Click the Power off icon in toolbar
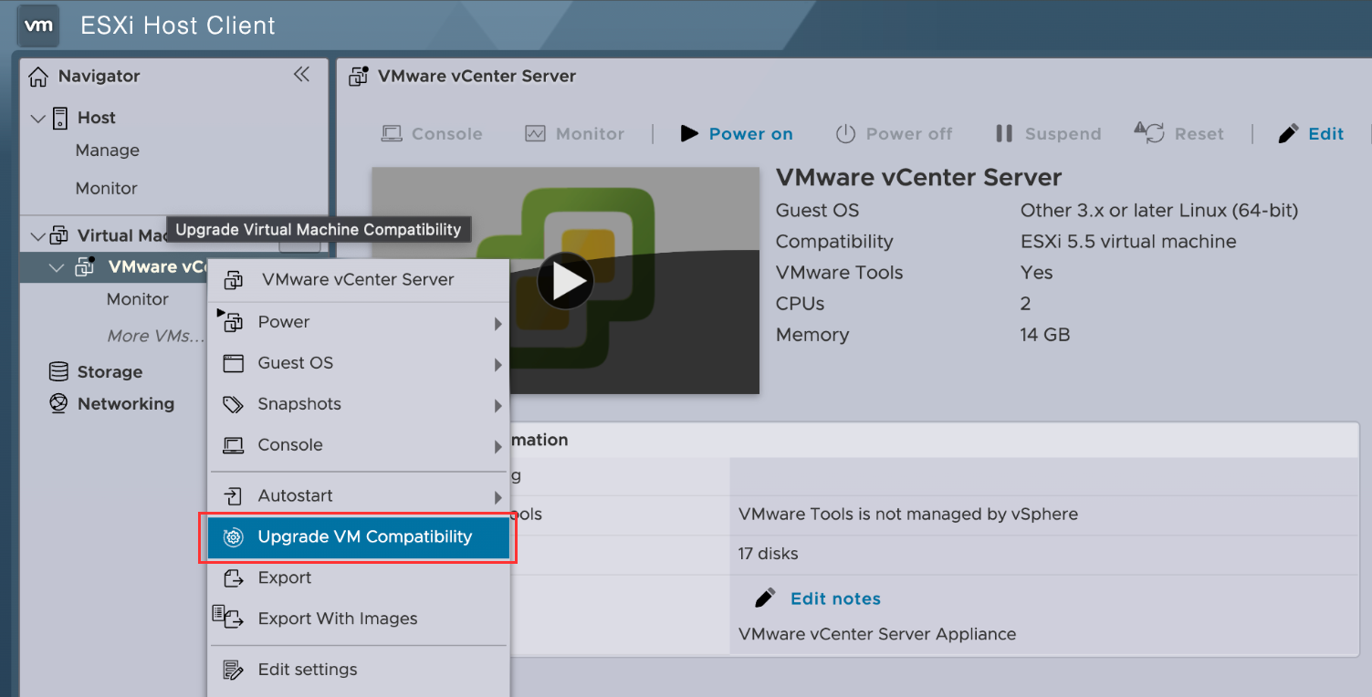This screenshot has height=697, width=1372. [845, 133]
